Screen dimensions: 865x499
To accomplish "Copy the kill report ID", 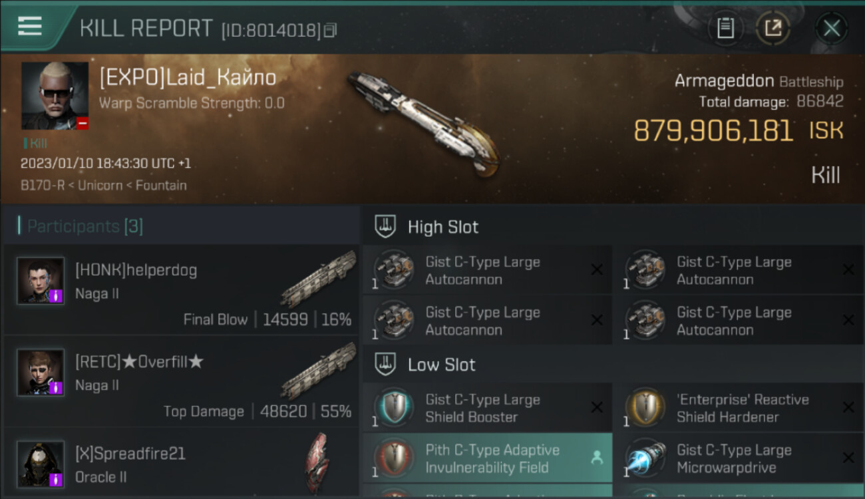I will (x=331, y=30).
